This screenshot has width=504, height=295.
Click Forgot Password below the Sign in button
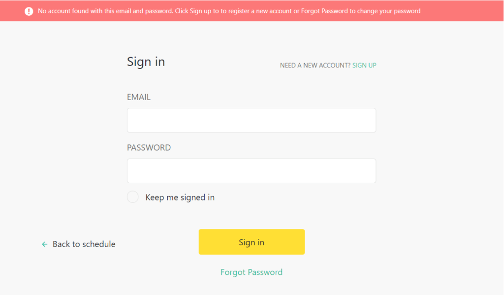(x=252, y=272)
